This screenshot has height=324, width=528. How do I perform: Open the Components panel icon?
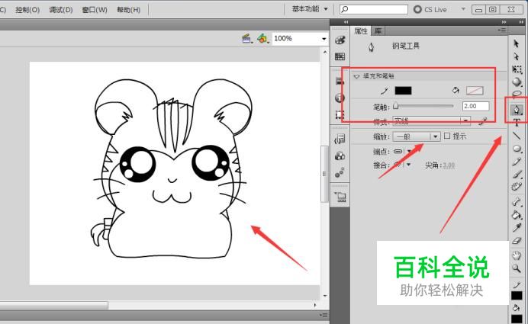(340, 156)
